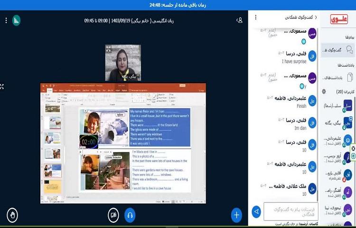This screenshot has height=228, width=356.
Task: Click the کاربران (20) users heading
Action: click(345, 92)
